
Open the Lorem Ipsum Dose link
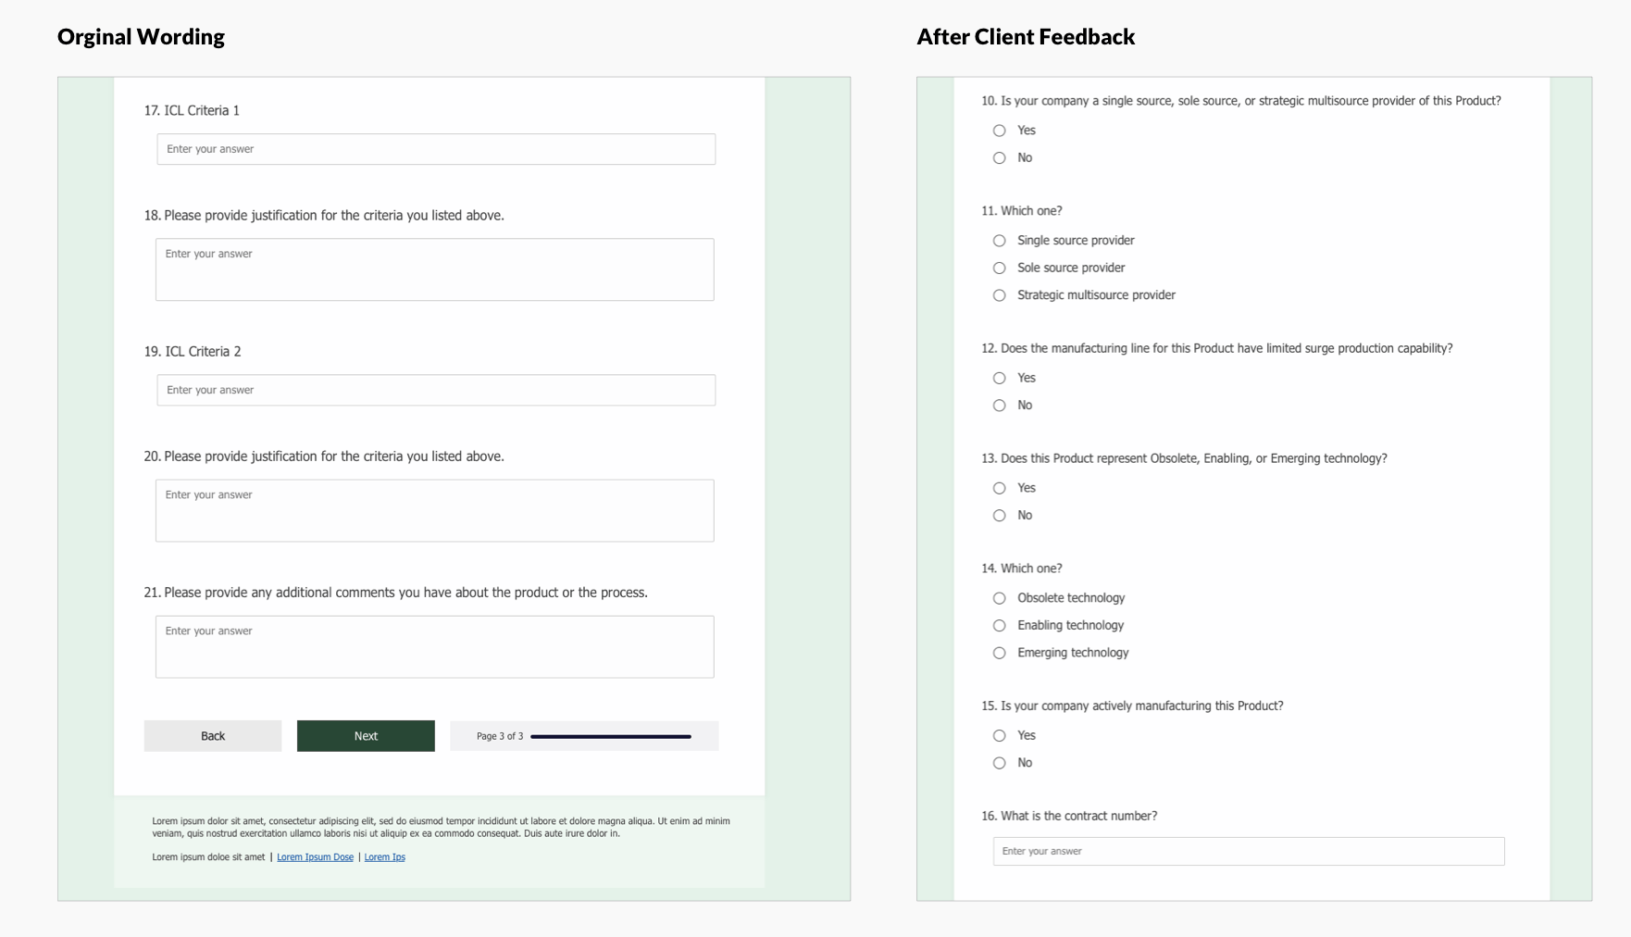[315, 857]
